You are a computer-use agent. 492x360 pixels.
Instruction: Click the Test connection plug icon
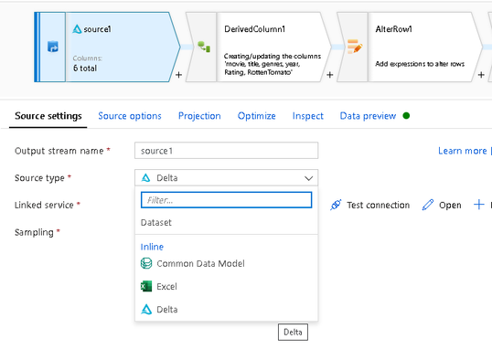(x=336, y=205)
